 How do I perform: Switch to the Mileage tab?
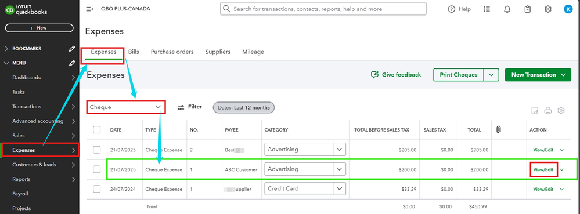253,52
